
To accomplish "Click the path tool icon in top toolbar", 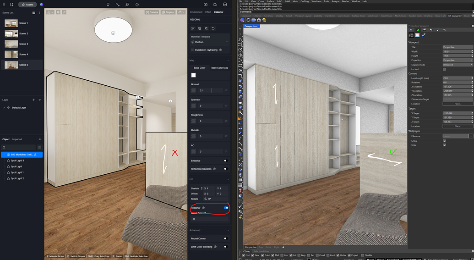I will 118,5.
